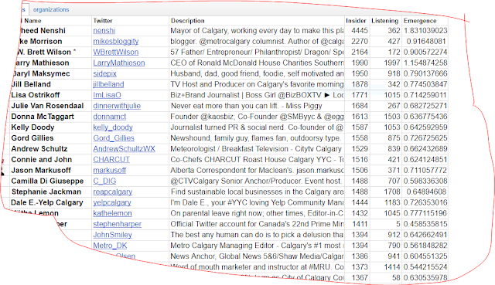Open the markusoff Twitter link
Viewport: 495px width, 285px height.
(x=110, y=170)
